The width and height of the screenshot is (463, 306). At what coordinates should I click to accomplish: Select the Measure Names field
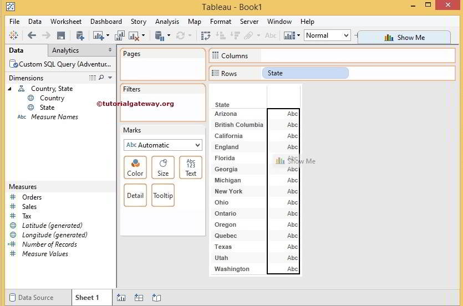click(x=54, y=117)
